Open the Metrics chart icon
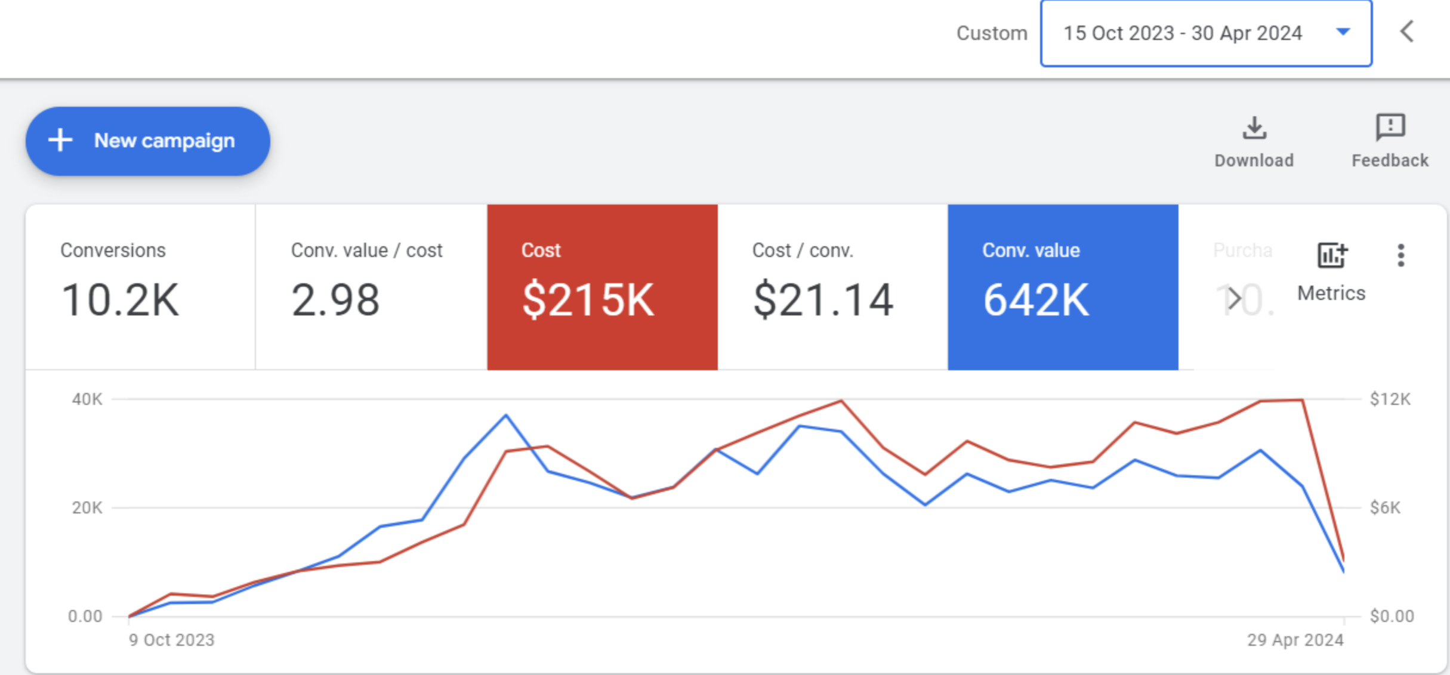 pos(1331,256)
